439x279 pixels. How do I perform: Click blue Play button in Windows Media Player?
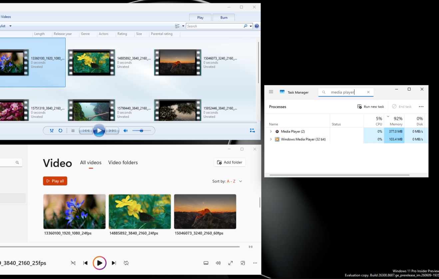click(x=99, y=131)
